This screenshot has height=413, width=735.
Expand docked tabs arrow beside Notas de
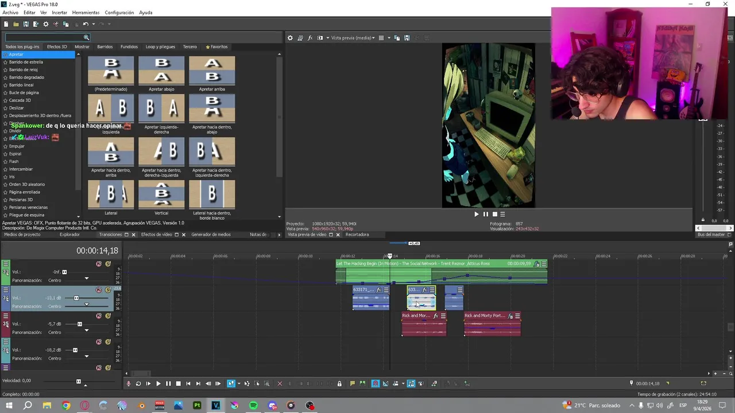(x=280, y=235)
